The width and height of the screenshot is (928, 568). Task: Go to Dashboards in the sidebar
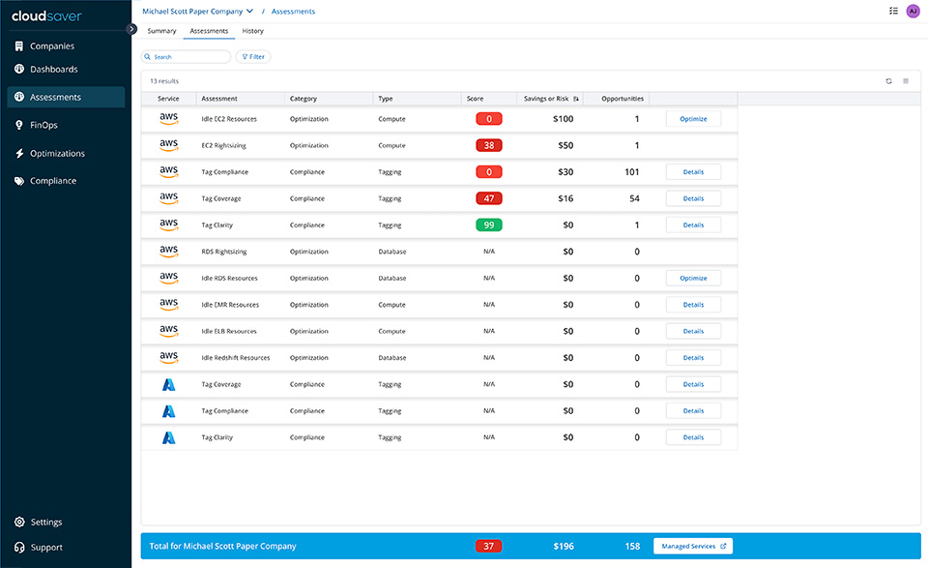[x=53, y=70]
